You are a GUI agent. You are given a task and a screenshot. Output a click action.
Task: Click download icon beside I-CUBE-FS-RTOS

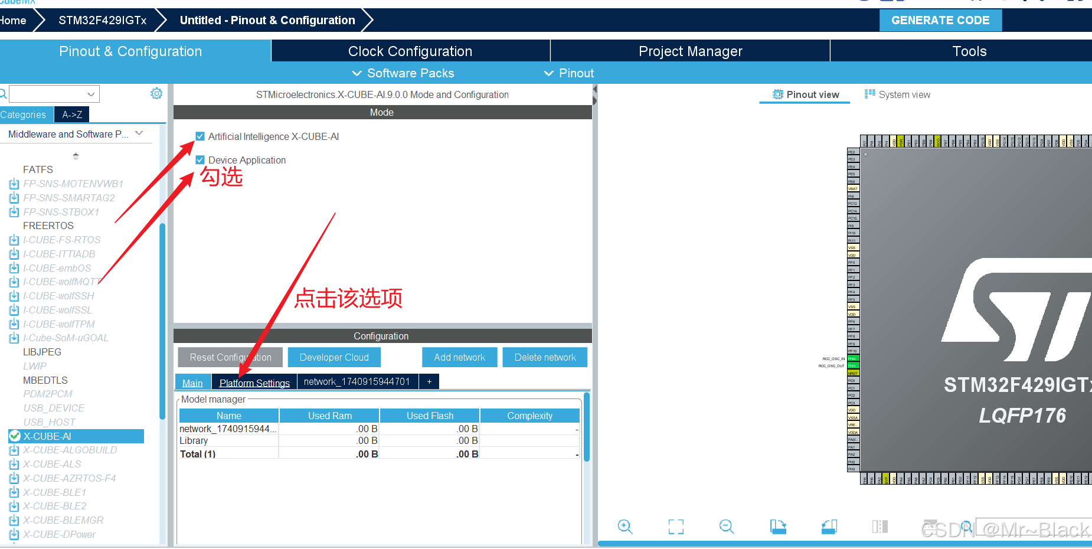(14, 240)
